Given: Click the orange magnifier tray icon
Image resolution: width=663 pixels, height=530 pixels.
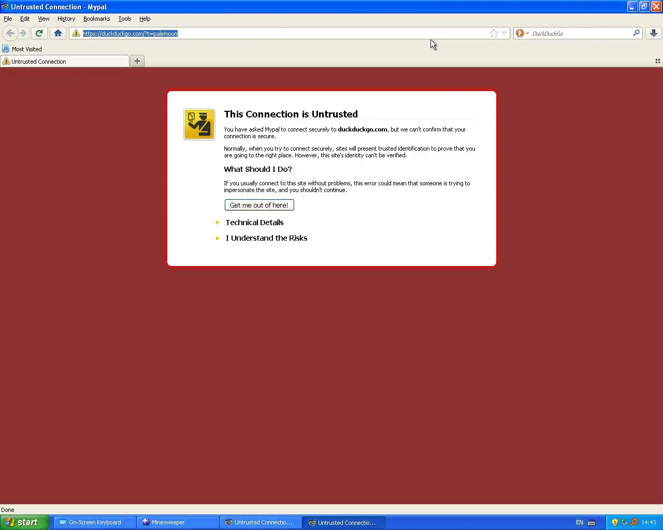Looking at the screenshot, I should pyautogui.click(x=634, y=522).
